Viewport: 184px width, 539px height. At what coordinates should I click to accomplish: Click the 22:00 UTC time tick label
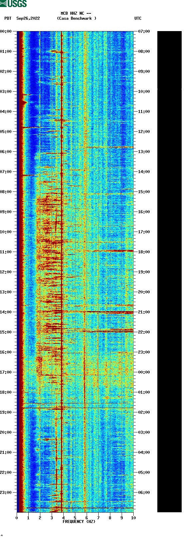[144, 332]
